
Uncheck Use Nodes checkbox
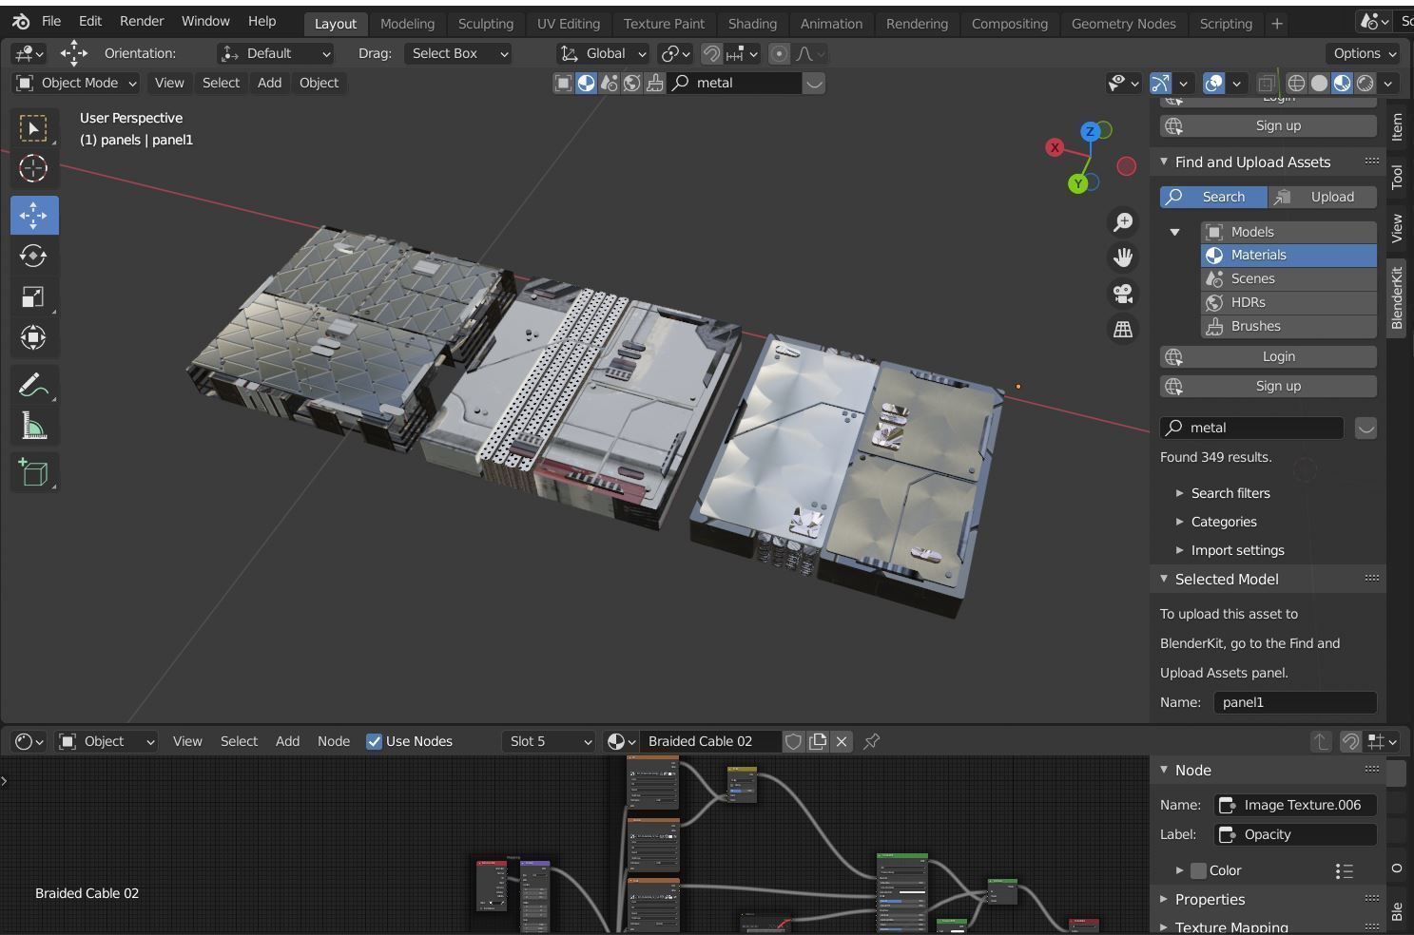(374, 741)
